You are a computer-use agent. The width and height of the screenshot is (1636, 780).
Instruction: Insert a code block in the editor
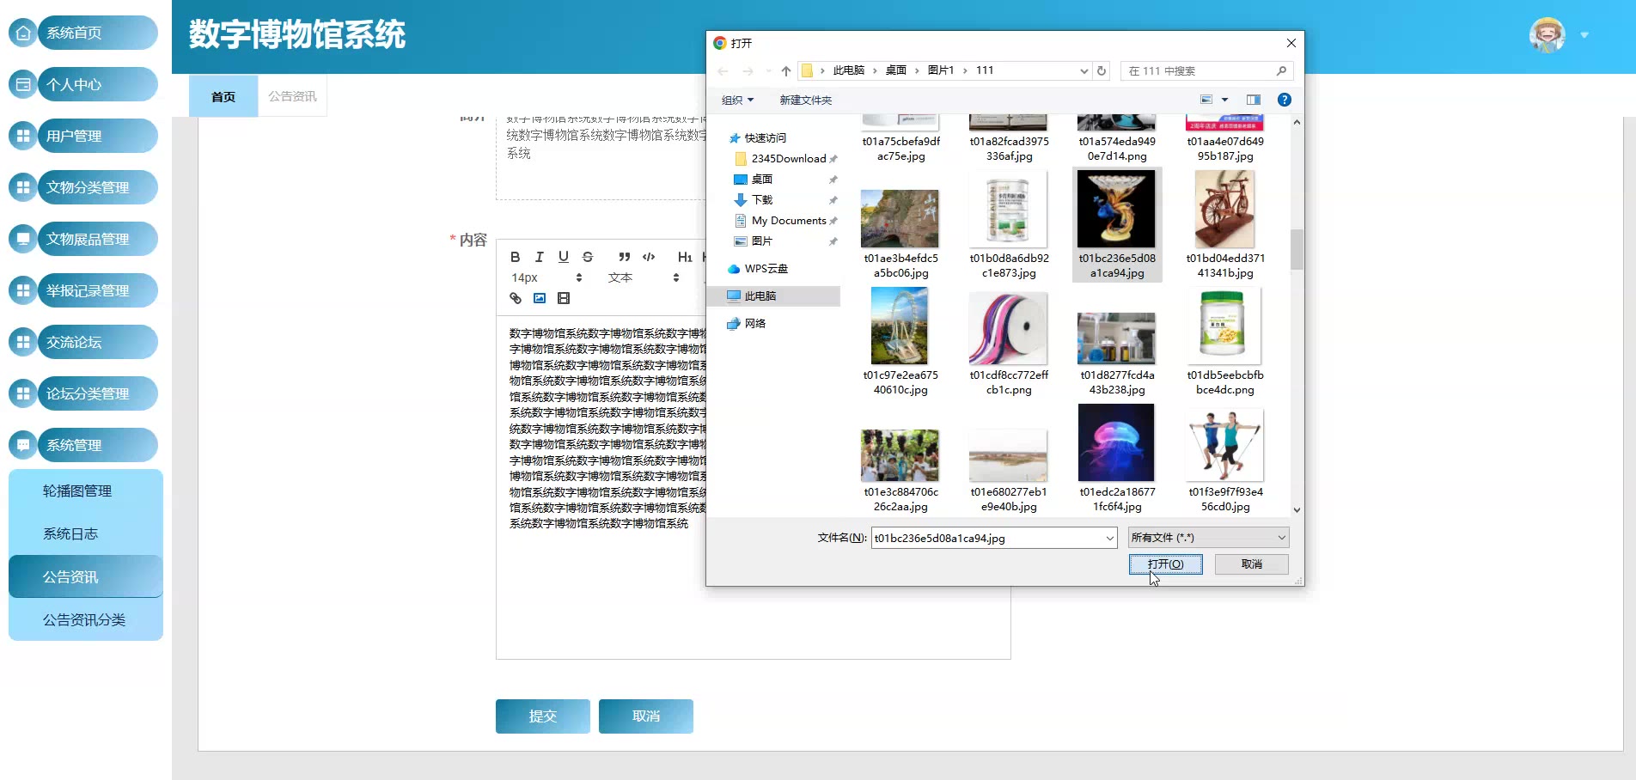[649, 257]
